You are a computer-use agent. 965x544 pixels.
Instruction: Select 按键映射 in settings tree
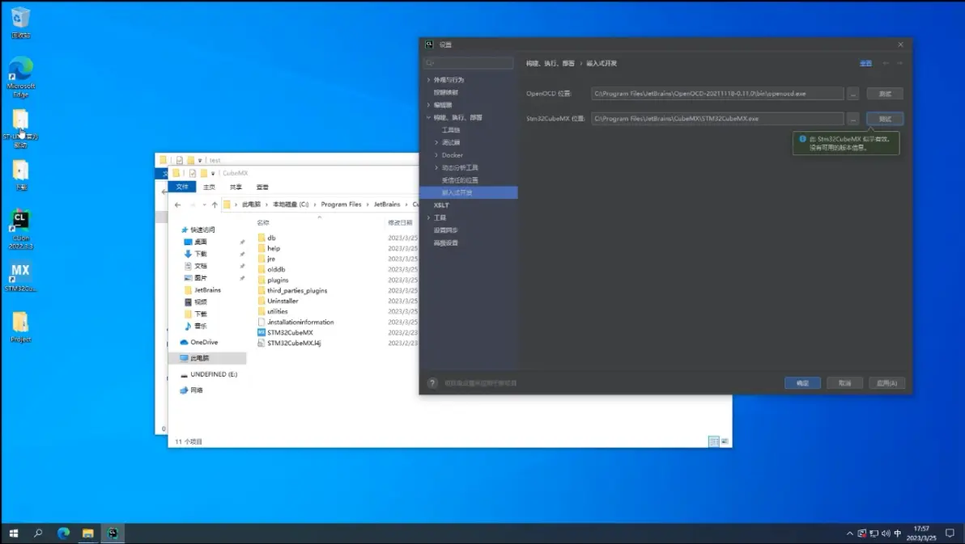[445, 93]
